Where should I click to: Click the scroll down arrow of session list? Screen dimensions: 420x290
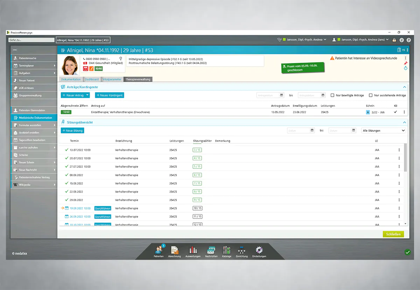tap(406, 223)
